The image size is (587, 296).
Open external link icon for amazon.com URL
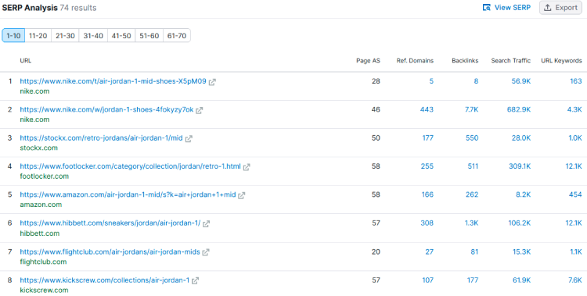242,195
